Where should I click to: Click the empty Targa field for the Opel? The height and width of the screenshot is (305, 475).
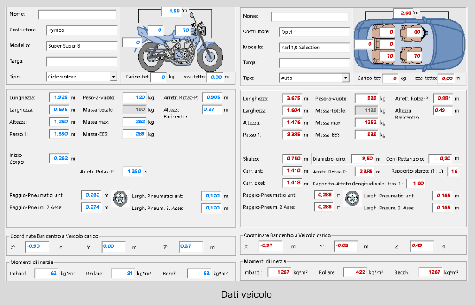coord(314,63)
